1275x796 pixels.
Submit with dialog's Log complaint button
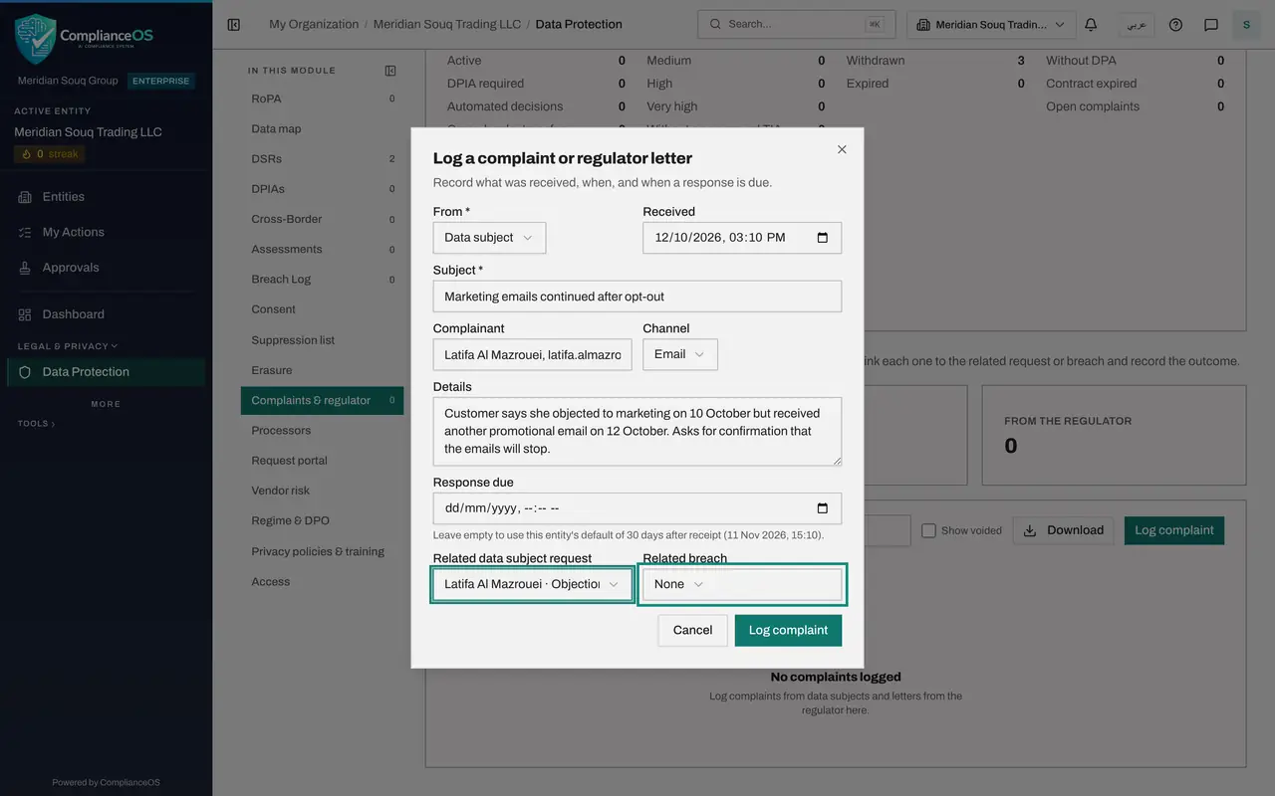click(x=788, y=630)
